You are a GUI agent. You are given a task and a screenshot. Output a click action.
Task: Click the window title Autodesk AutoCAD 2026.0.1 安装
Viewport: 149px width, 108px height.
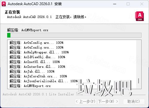tap(35, 4)
